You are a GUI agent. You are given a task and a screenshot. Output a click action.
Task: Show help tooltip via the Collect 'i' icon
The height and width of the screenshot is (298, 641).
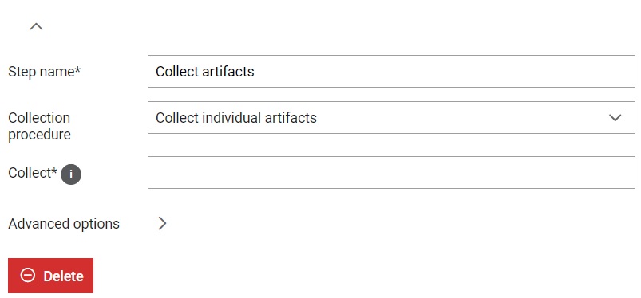71,174
